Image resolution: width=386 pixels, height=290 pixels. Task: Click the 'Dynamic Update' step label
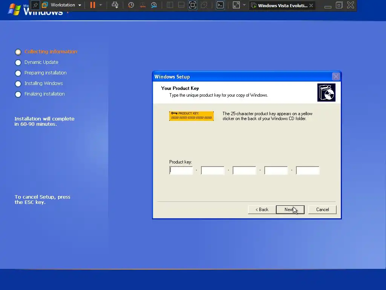(x=41, y=62)
